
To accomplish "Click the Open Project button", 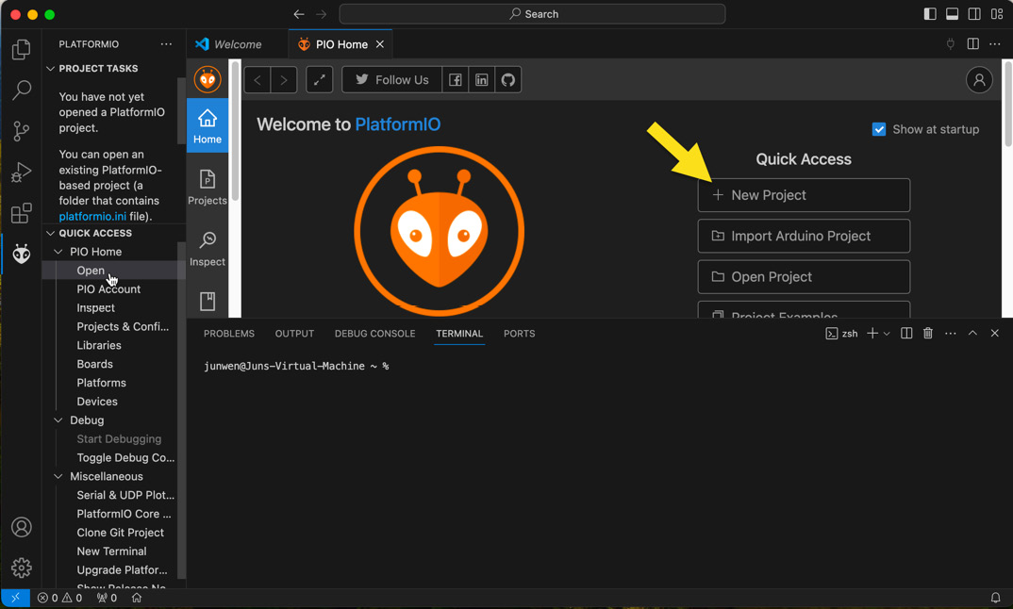I will click(804, 276).
